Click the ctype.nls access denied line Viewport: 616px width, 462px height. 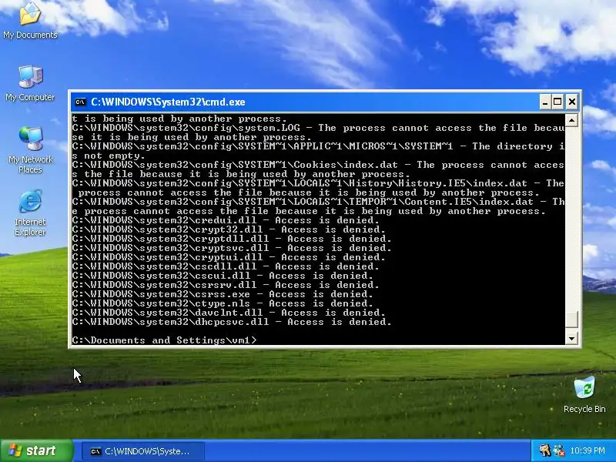click(x=223, y=303)
